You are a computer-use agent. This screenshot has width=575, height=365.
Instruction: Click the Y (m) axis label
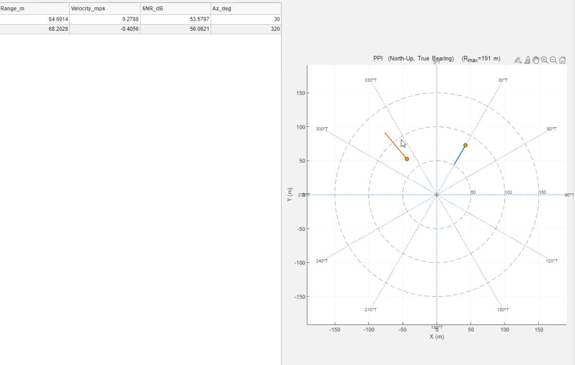[x=290, y=195]
